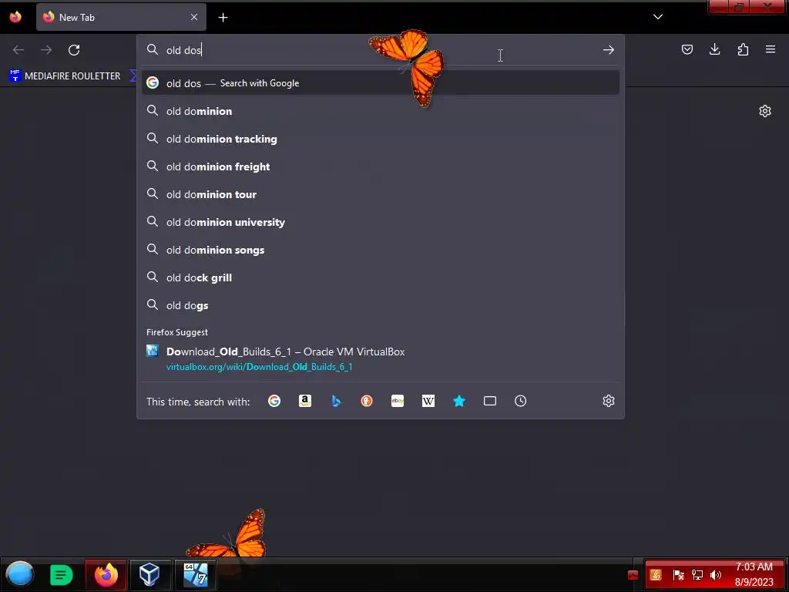Open the Downloads panel icon
The width and height of the screenshot is (789, 592).
[714, 49]
